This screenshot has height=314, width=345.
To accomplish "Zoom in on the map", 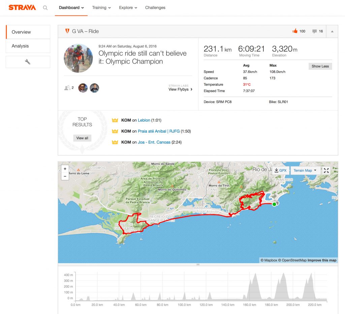I will coord(65,168).
